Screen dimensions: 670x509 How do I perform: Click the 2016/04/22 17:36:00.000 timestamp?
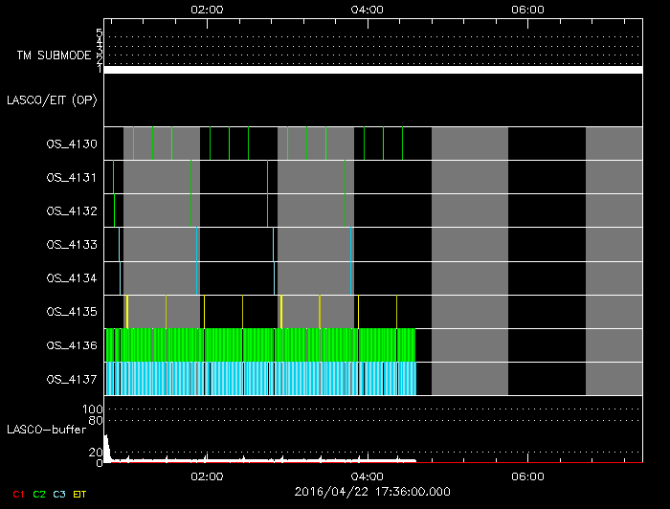click(372, 491)
